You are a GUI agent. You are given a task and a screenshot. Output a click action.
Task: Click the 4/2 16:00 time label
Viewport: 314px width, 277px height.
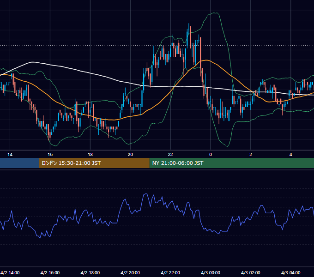(x=50, y=272)
